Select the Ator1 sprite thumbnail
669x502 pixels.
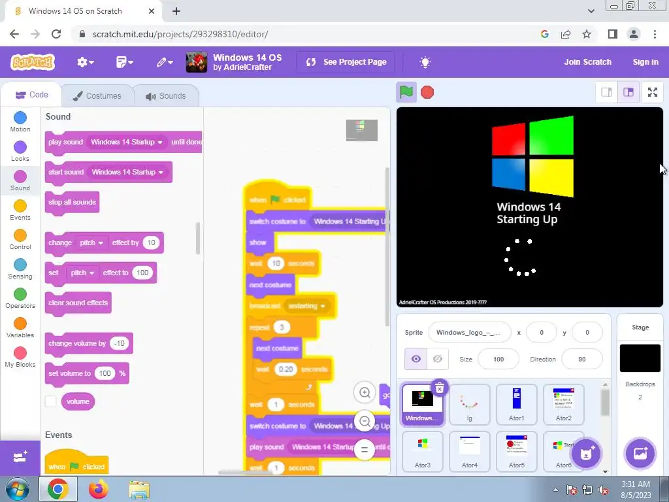pos(516,404)
